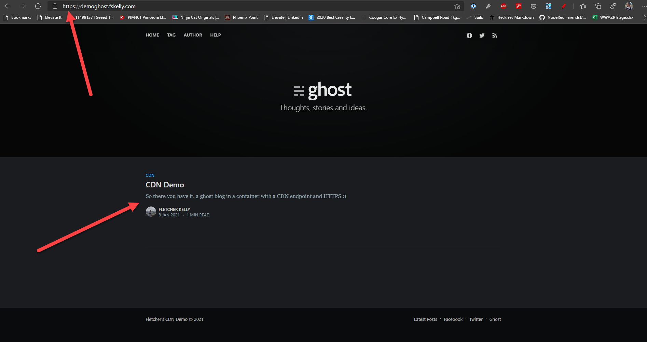Open the 1Password extension
This screenshot has width=647, height=342.
coord(473,6)
